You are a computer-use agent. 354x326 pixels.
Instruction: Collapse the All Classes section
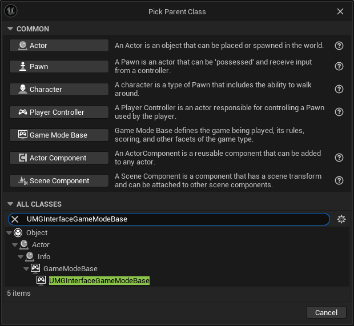10,204
